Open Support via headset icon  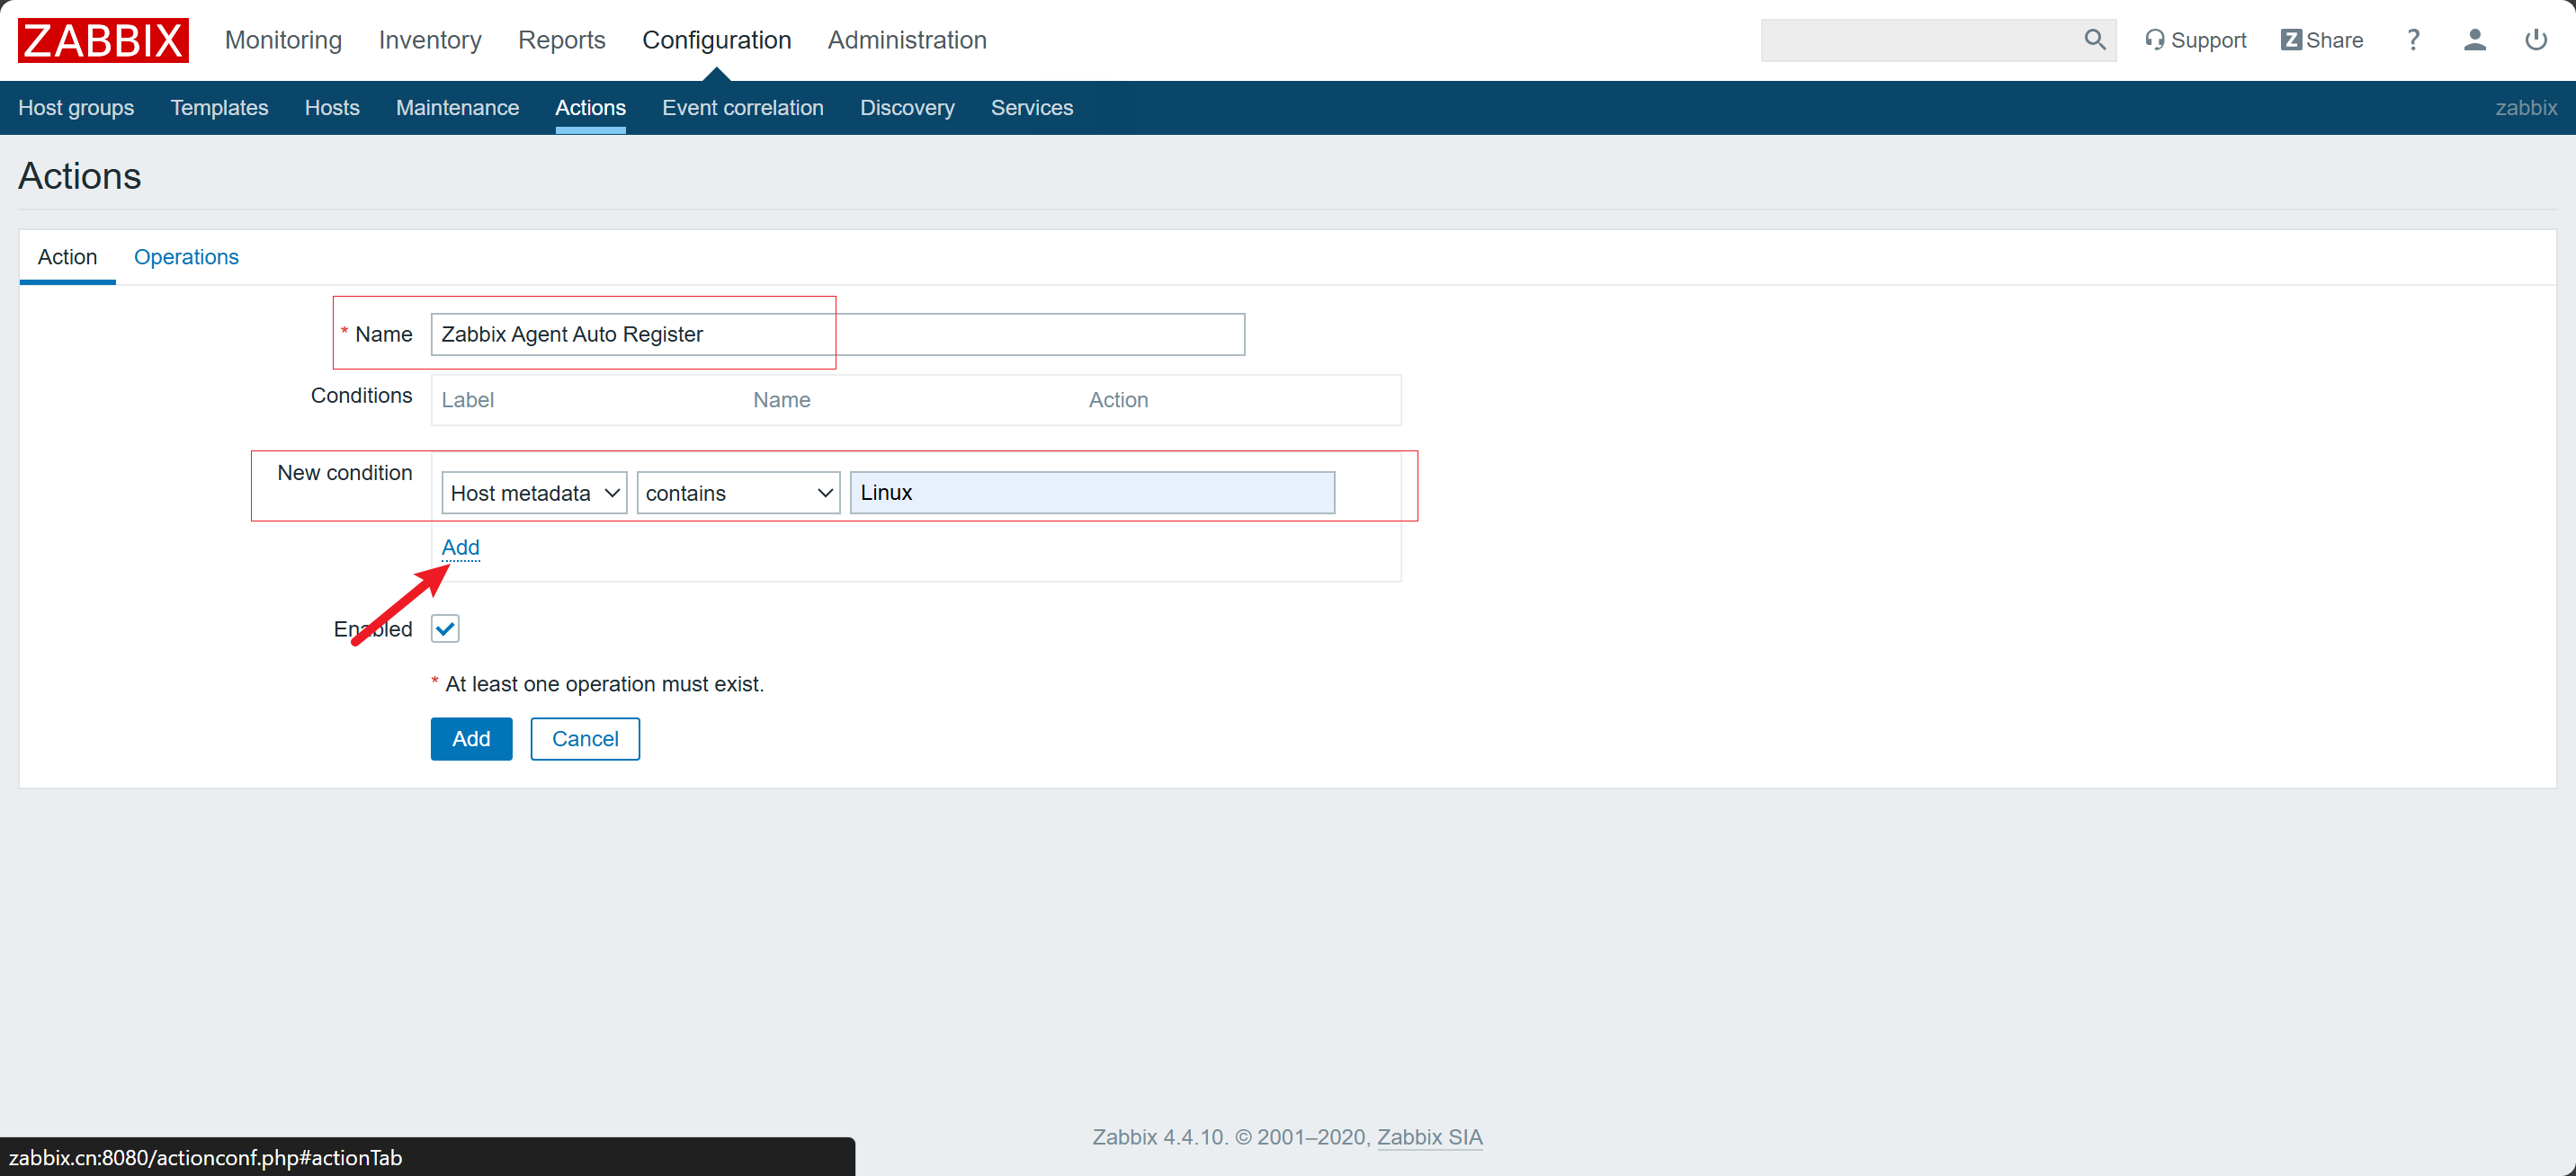pyautogui.click(x=2154, y=40)
